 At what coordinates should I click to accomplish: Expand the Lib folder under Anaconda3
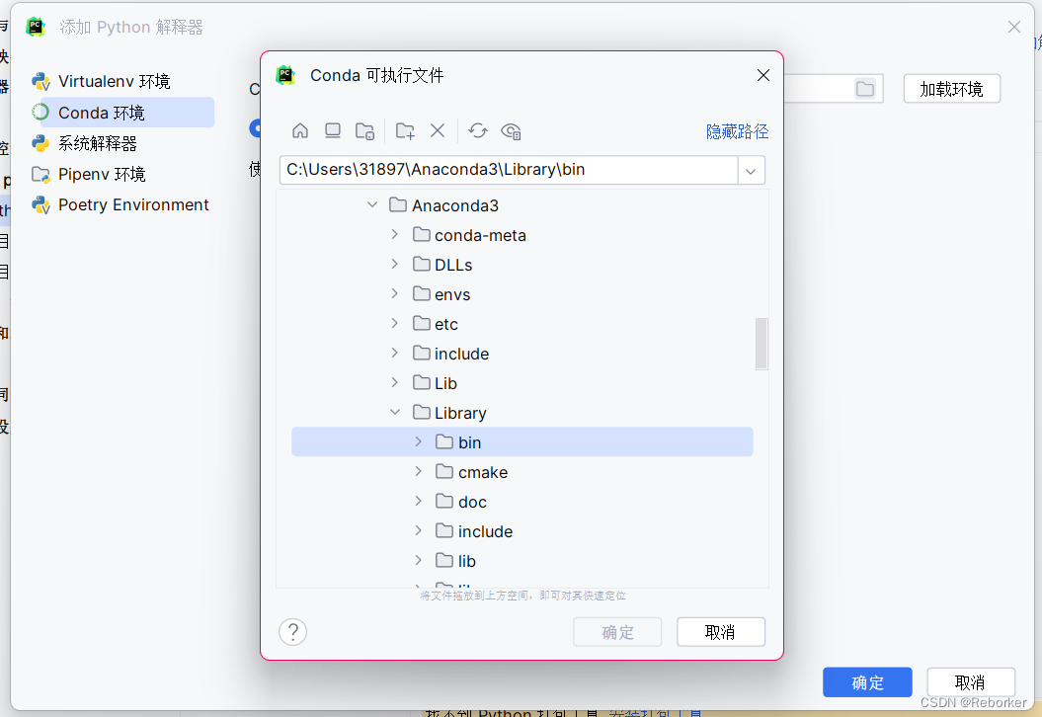[395, 383]
